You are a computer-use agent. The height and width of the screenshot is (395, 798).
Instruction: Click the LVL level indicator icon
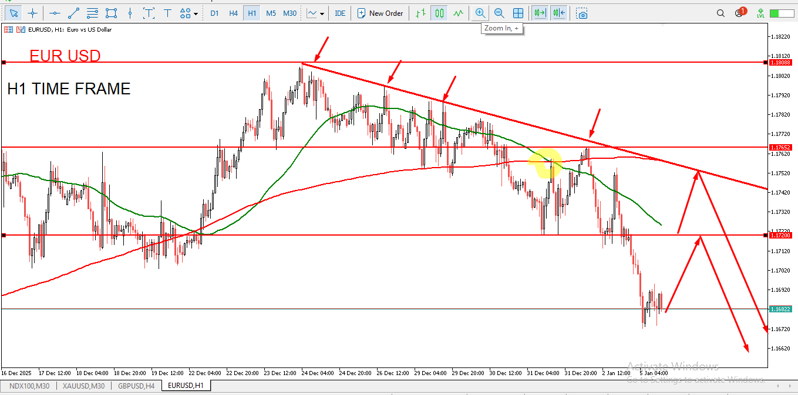[x=760, y=13]
